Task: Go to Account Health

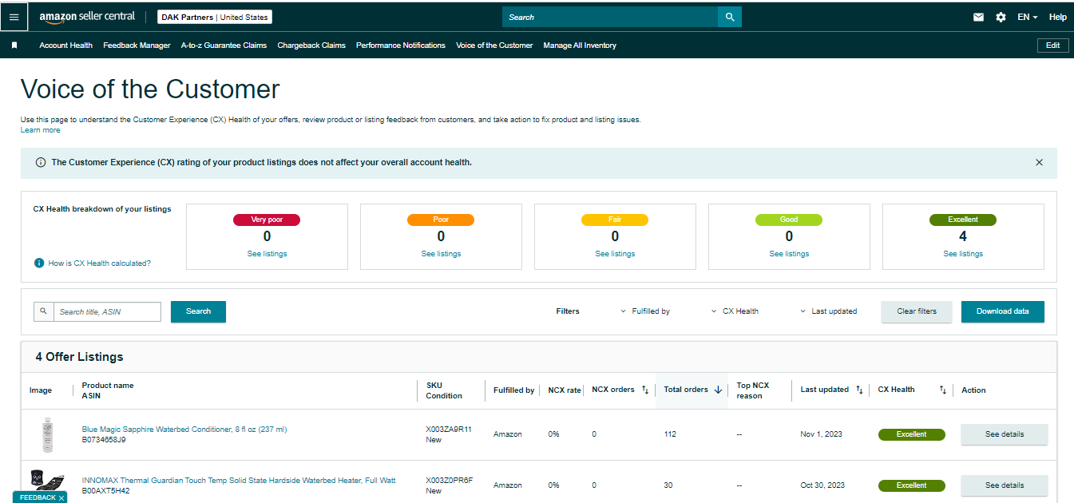Action: pos(66,46)
